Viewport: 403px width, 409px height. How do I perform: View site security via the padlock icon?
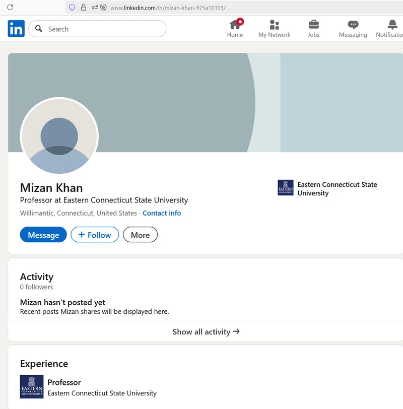click(84, 7)
